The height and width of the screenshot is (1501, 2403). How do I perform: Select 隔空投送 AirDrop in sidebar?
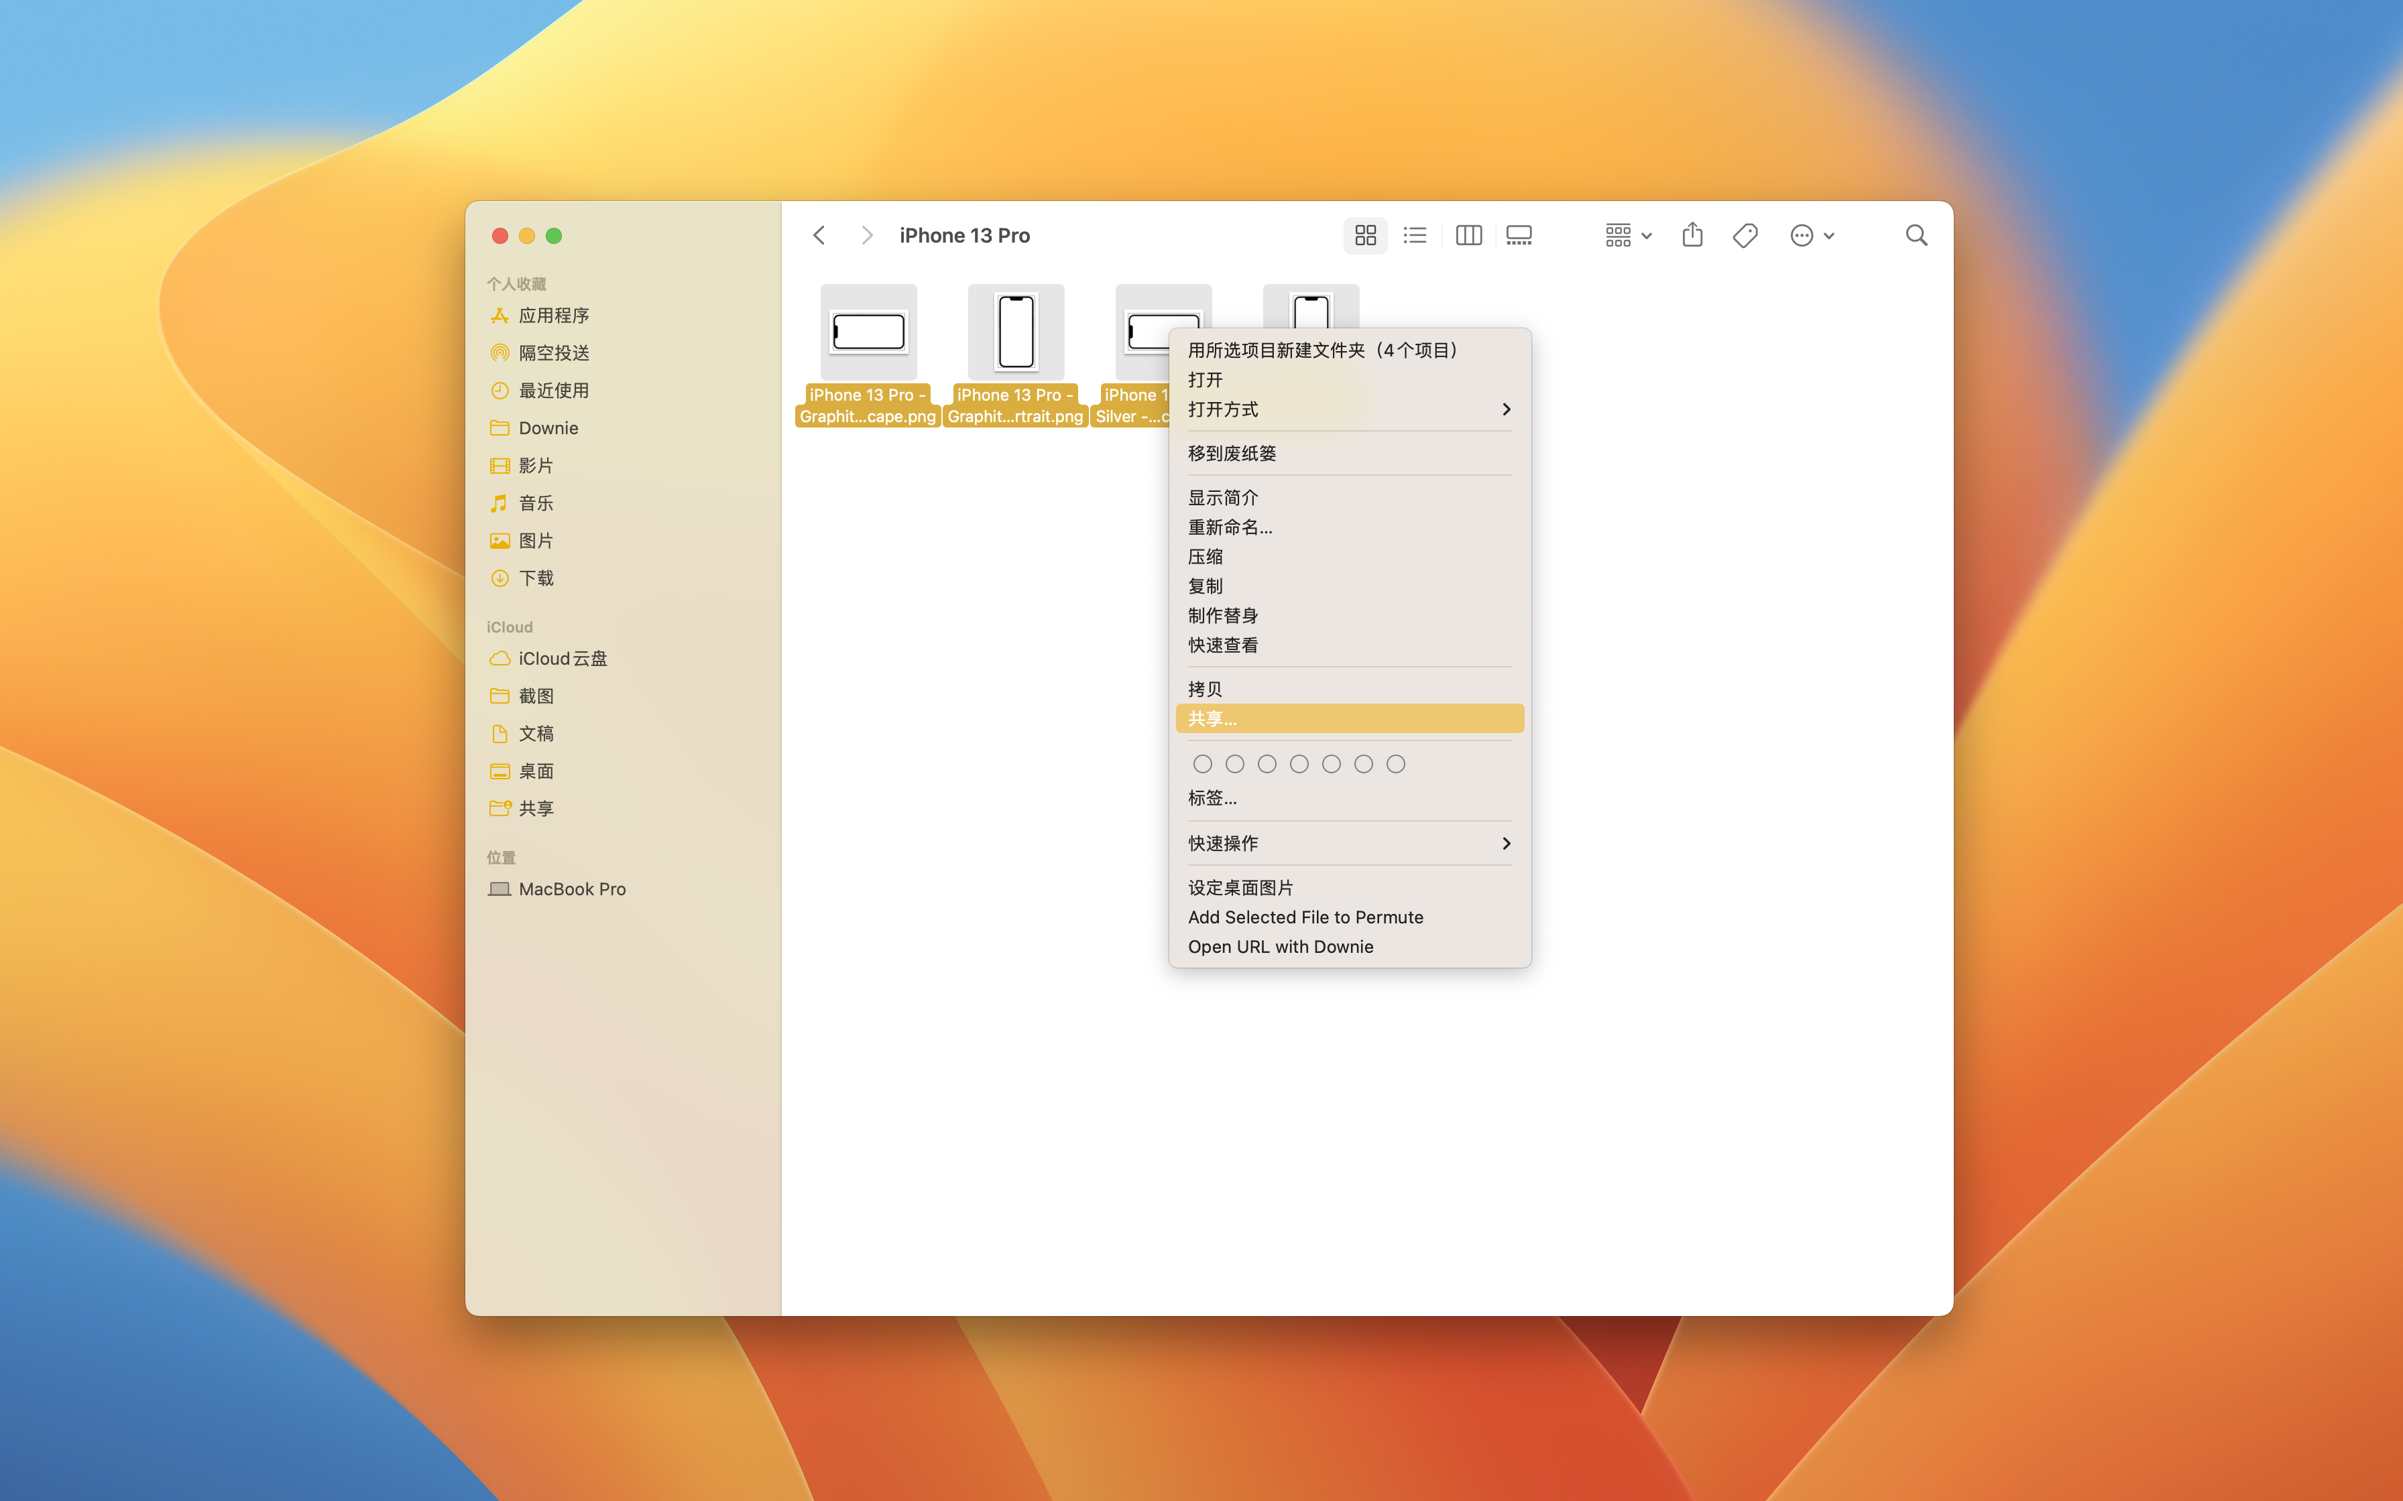click(624, 353)
